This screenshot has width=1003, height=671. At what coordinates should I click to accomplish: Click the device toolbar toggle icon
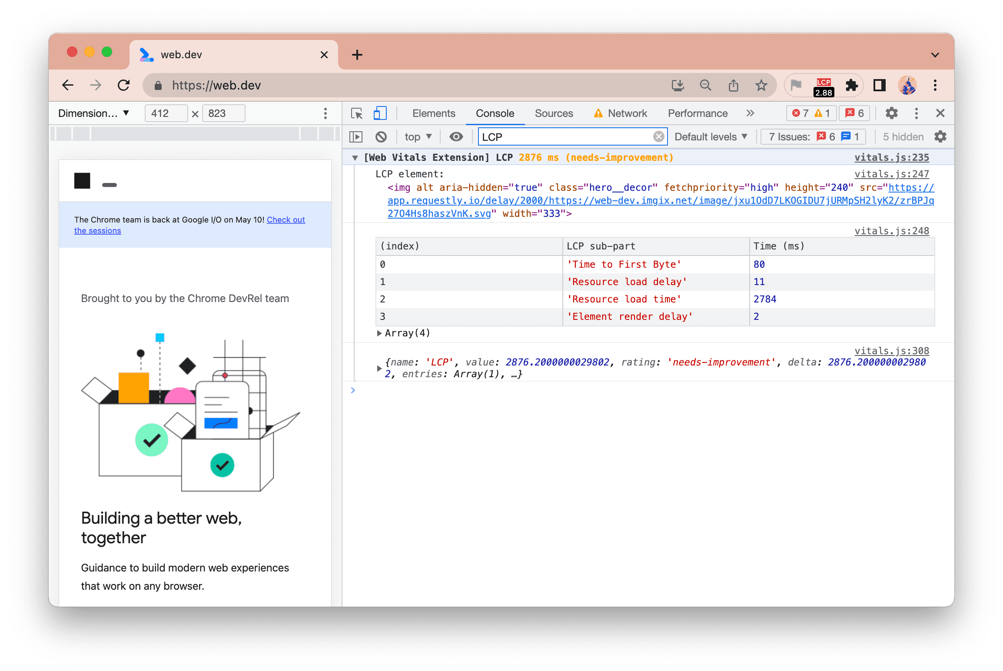tap(381, 113)
